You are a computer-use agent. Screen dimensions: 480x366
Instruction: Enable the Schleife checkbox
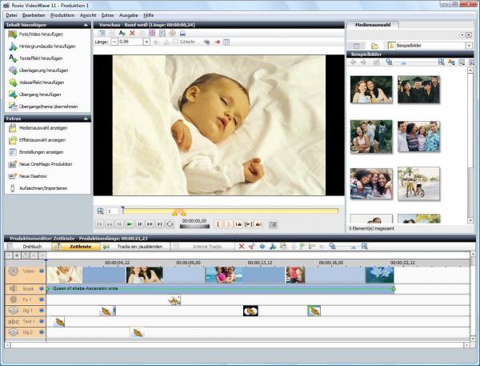(177, 42)
